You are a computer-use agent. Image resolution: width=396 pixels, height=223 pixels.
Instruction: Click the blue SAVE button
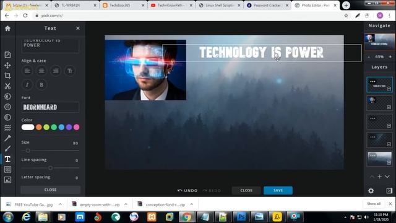[278, 190]
